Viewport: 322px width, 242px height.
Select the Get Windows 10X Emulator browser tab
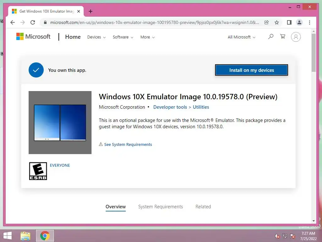click(46, 11)
